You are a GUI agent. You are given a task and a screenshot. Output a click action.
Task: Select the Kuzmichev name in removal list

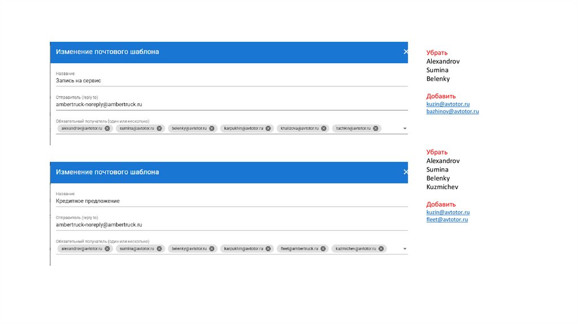pos(443,187)
